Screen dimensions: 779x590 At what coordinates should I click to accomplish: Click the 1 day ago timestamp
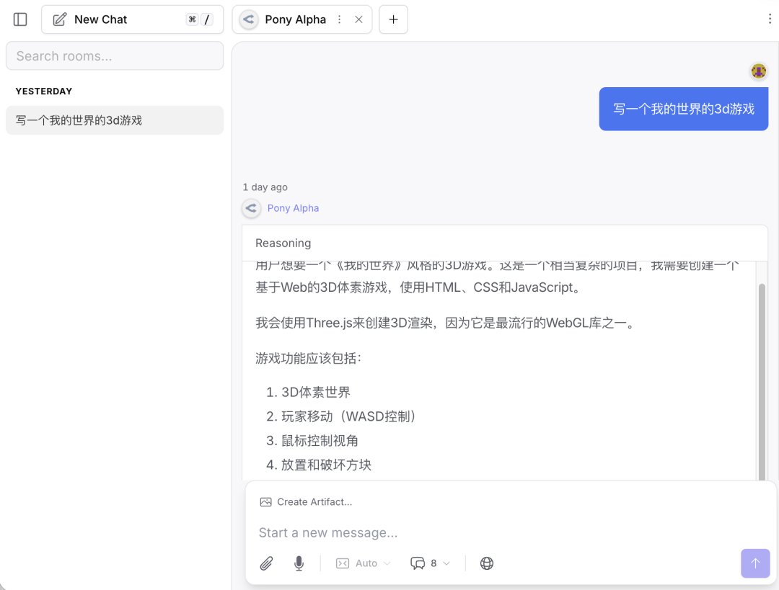(265, 187)
